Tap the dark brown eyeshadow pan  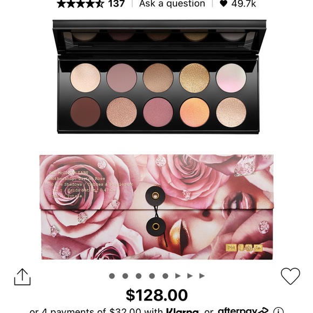tap(85, 112)
